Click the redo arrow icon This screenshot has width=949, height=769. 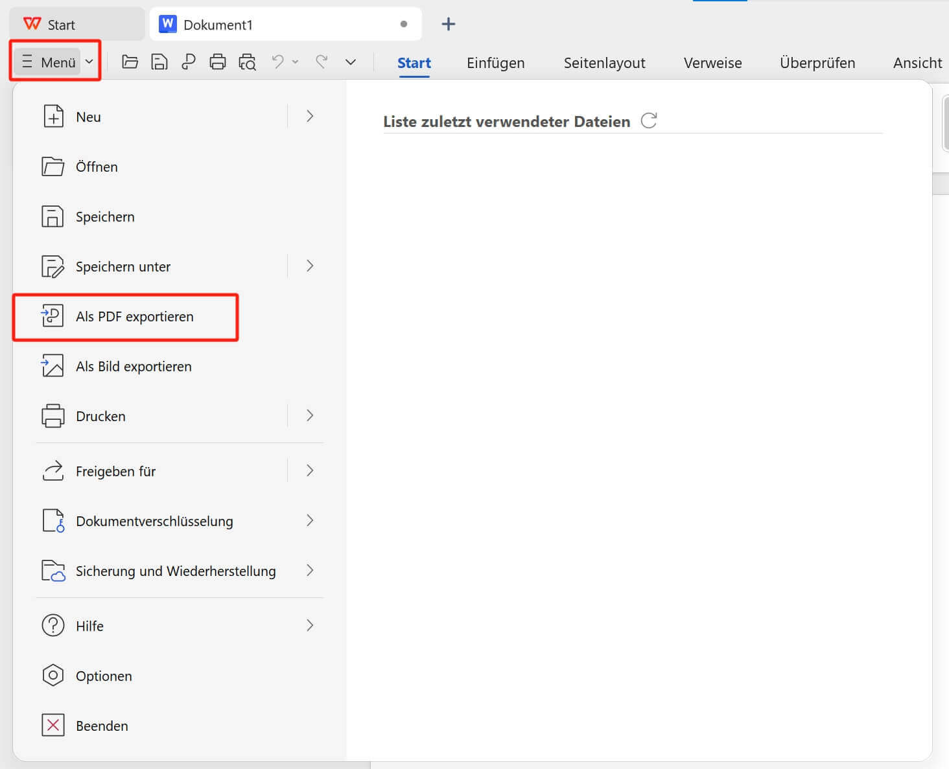tap(321, 62)
